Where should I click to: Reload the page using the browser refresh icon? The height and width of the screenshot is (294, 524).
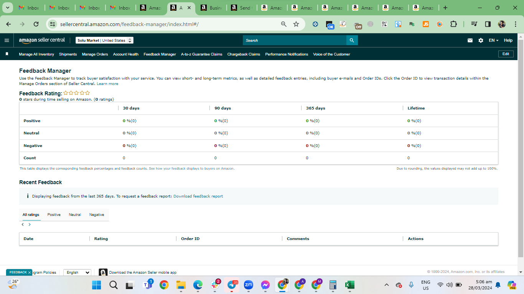(x=36, y=24)
